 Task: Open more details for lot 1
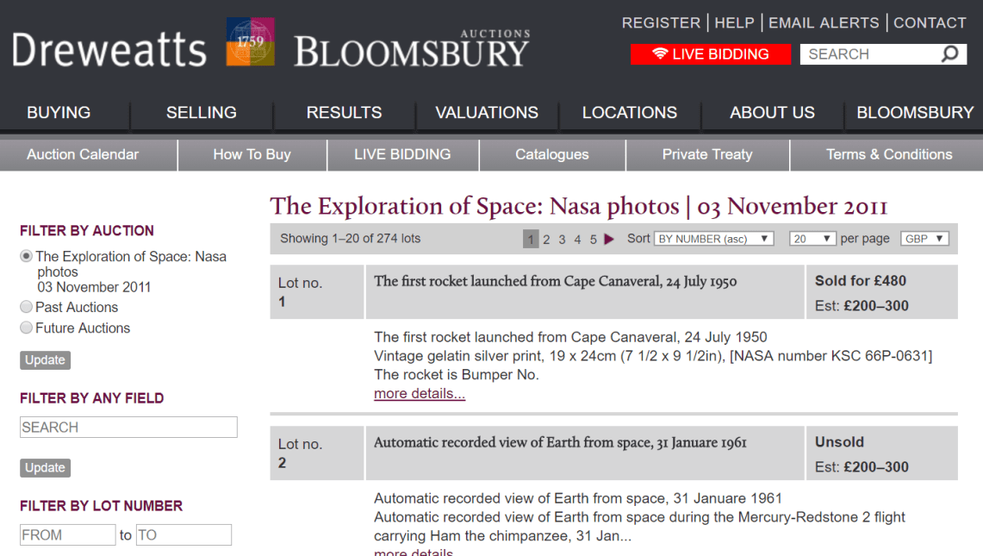click(419, 393)
